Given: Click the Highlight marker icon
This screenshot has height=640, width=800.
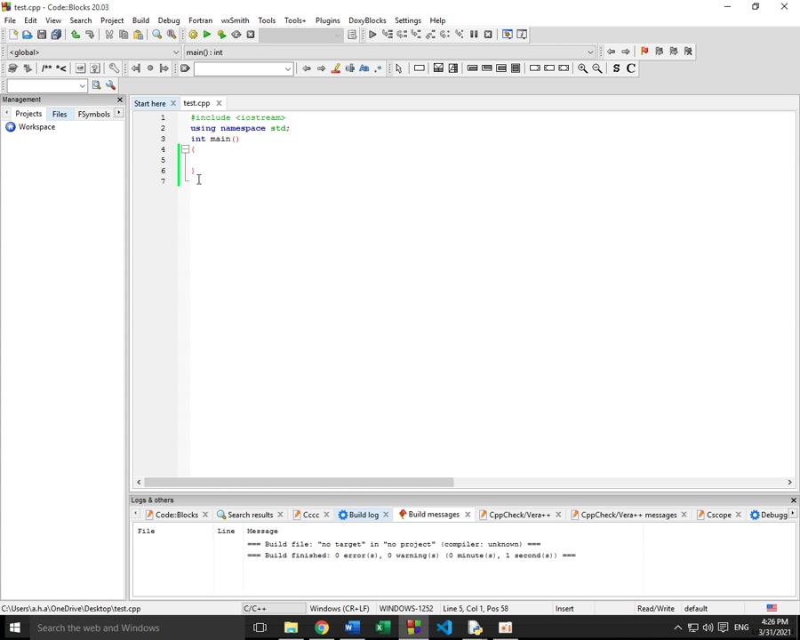Looking at the screenshot, I should 335,68.
